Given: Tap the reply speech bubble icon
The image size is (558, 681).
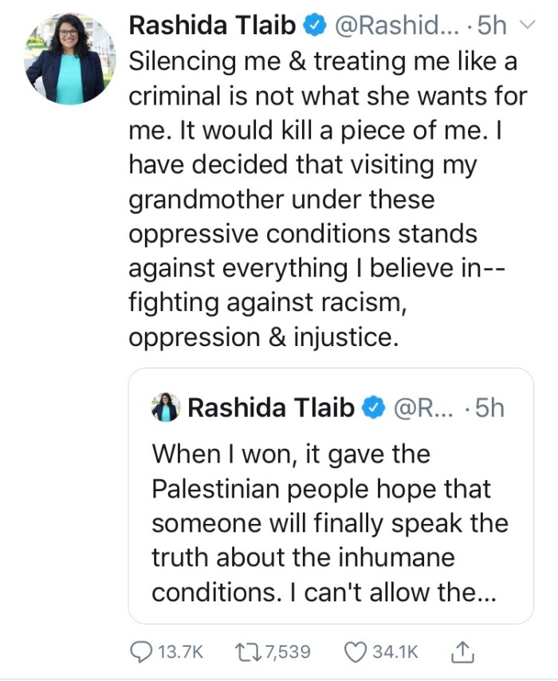Looking at the screenshot, I should pos(139,652).
